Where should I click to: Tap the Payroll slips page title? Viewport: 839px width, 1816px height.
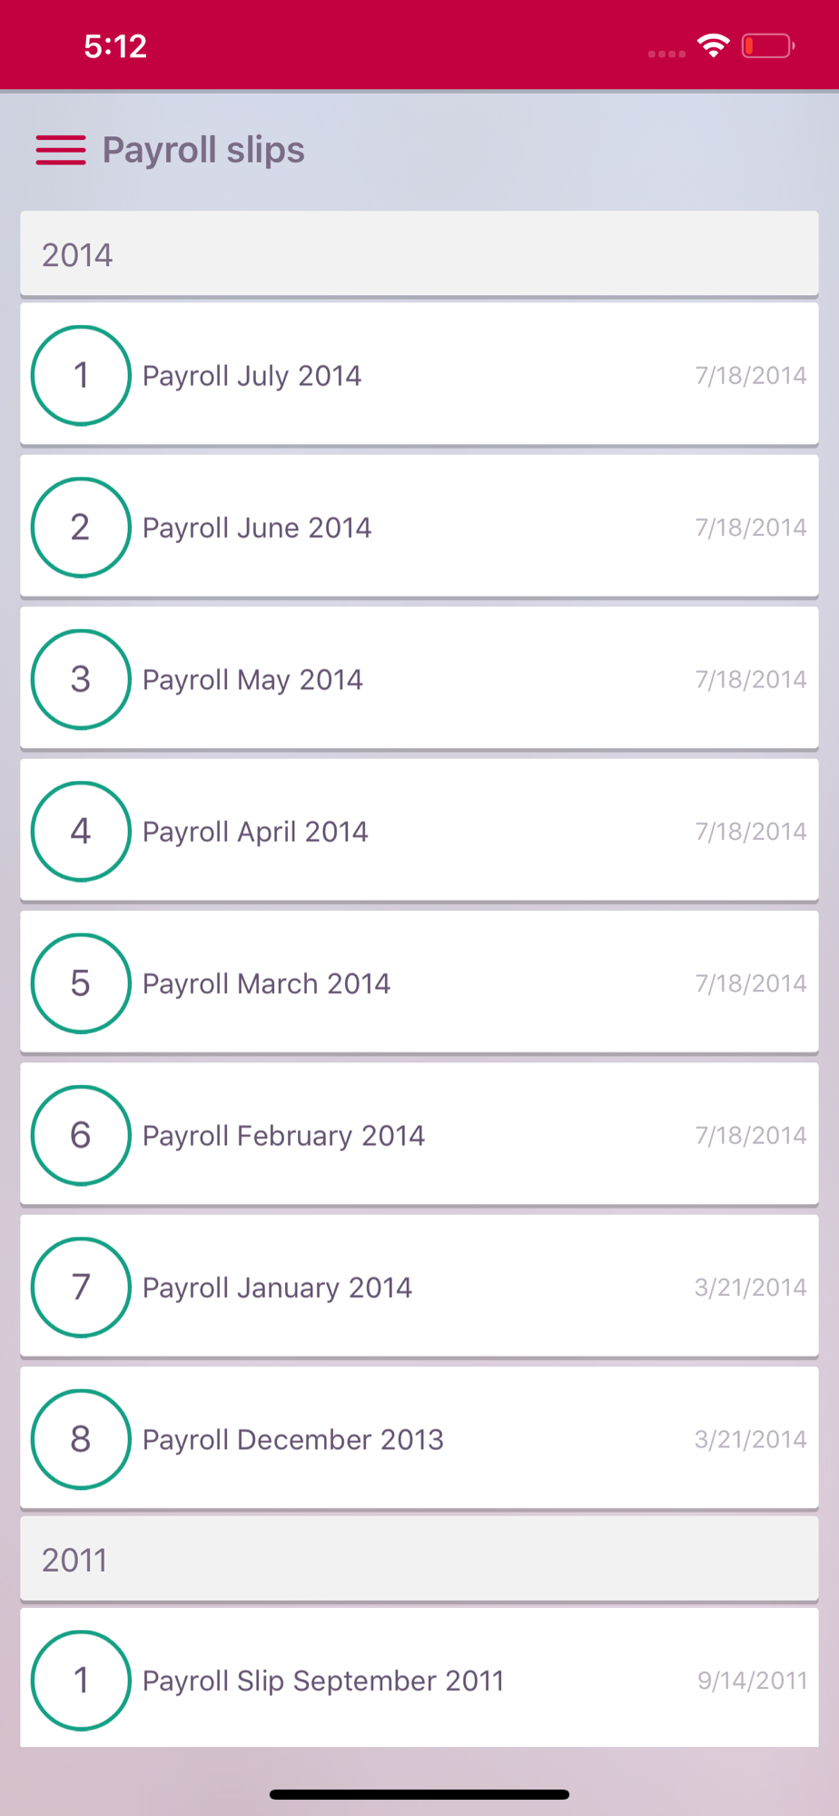coord(203,150)
